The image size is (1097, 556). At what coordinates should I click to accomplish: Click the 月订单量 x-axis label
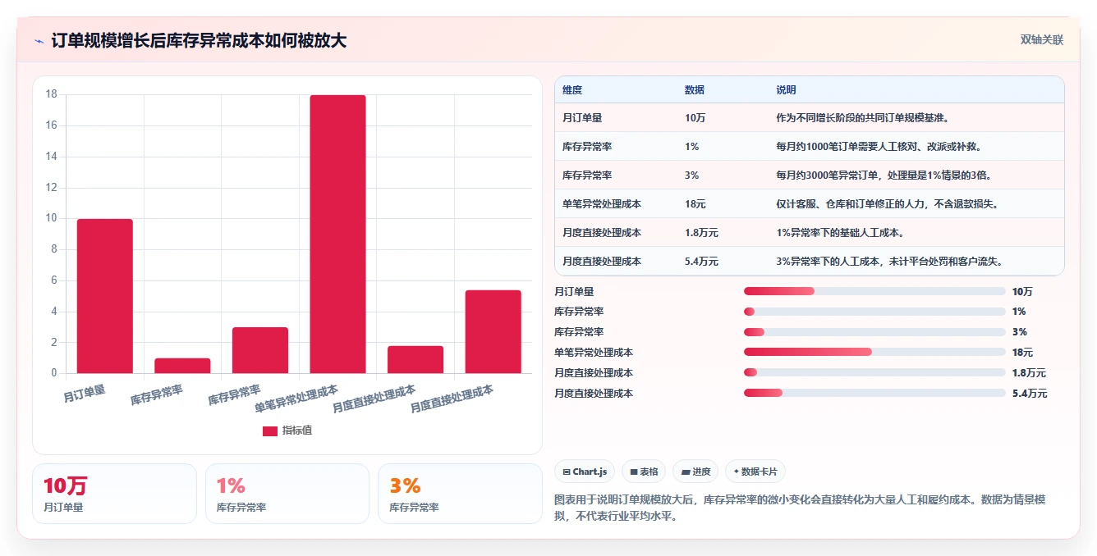tap(85, 393)
